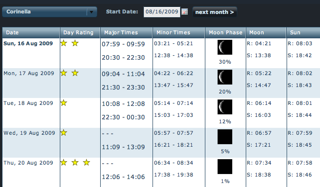The image size is (320, 187).
Task: Click the 5% new moon image
Action: [225, 137]
